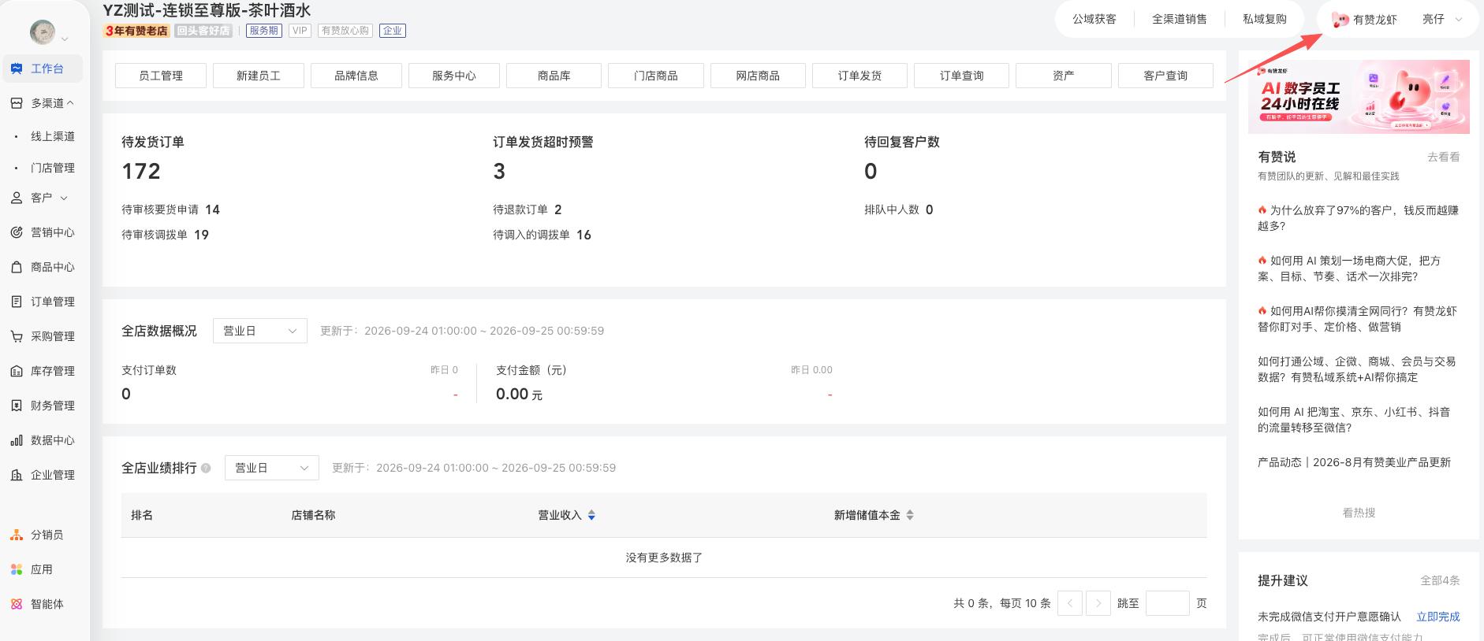Click the 分销员 distributor icon
Viewport: 1484px width, 641px height.
(17, 535)
